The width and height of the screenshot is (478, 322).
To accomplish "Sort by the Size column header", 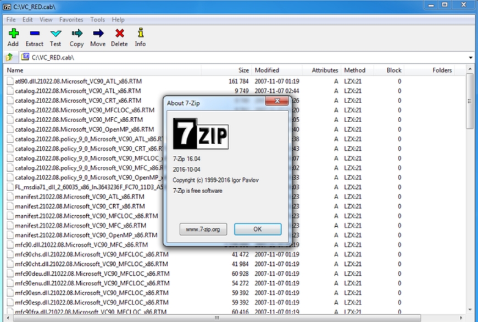I will pos(226,70).
